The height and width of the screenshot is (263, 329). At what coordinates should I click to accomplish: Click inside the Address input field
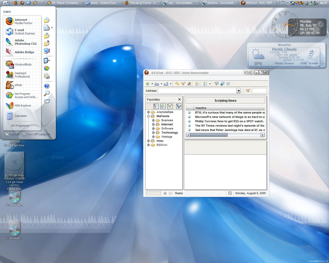click(x=197, y=91)
